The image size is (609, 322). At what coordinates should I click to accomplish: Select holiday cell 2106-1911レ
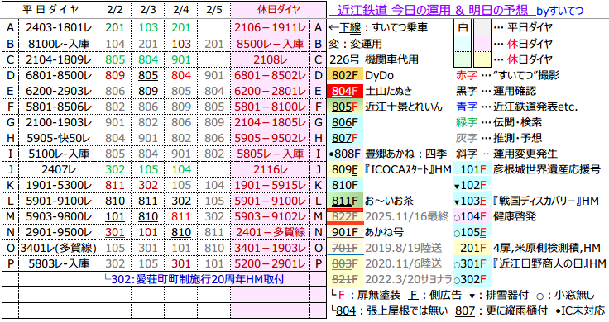point(271,27)
